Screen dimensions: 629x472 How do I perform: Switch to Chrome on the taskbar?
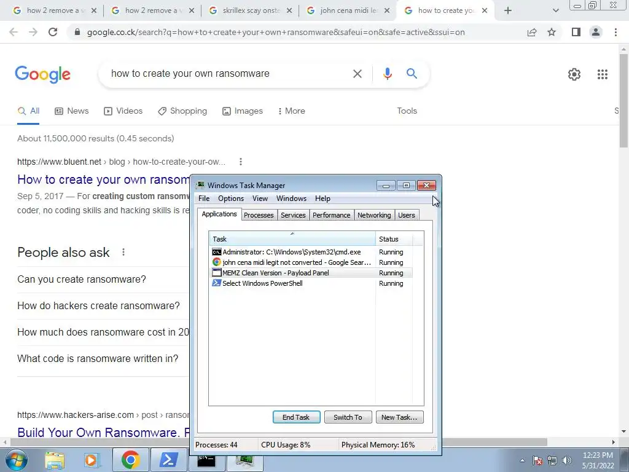click(x=130, y=460)
